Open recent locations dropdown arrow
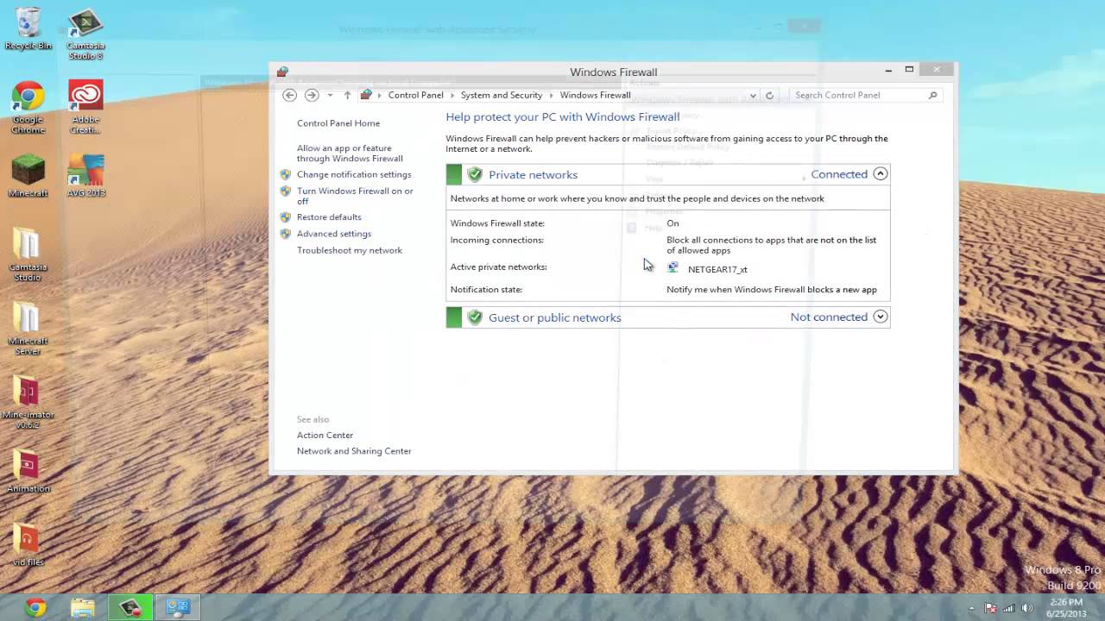 pyautogui.click(x=330, y=95)
